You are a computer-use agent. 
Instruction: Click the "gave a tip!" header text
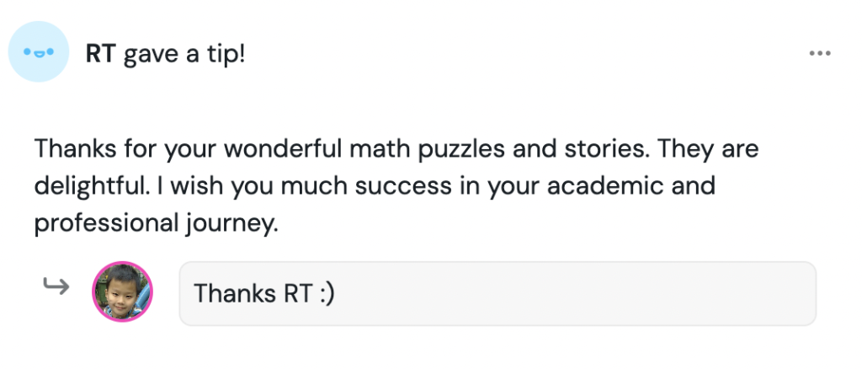tap(184, 55)
